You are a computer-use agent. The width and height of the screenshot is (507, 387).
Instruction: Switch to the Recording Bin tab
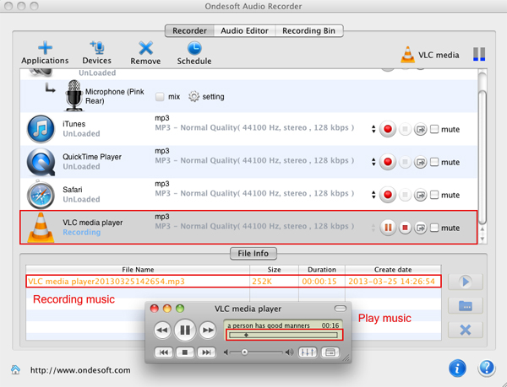click(x=308, y=31)
